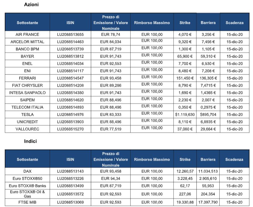The width and height of the screenshot is (253, 207).
Task: Click ENI strike 8,480 €
Action: (185, 71)
